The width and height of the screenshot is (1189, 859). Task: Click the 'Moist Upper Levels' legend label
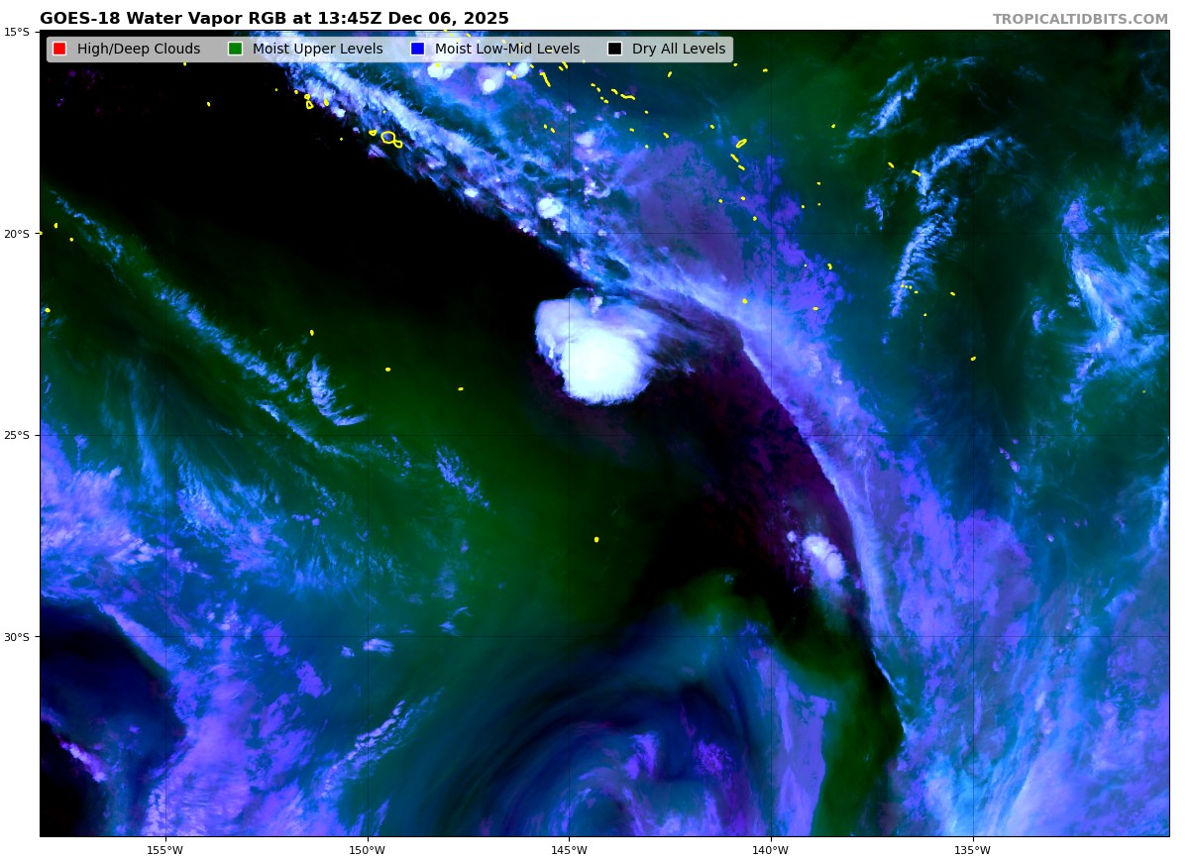pyautogui.click(x=317, y=50)
